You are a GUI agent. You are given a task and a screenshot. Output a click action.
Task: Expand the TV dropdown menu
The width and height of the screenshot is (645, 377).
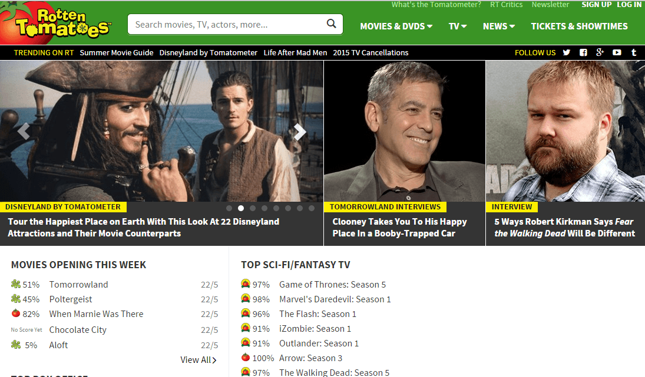tap(458, 26)
